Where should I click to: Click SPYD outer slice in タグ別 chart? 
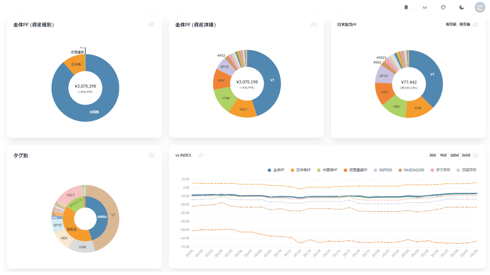click(x=57, y=225)
